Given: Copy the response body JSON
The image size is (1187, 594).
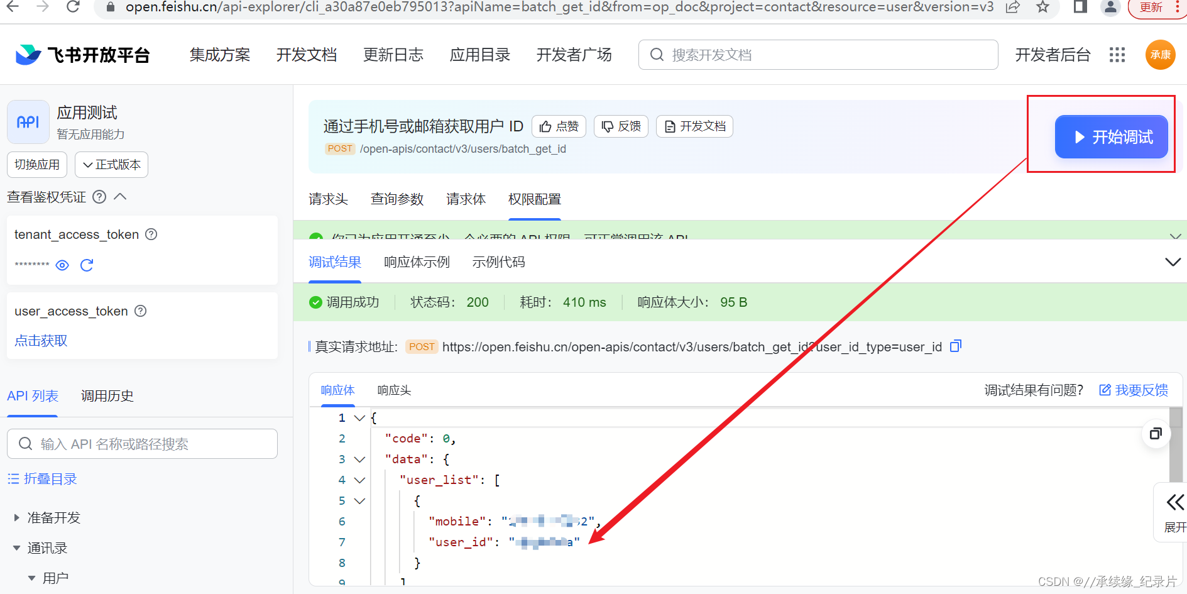Looking at the screenshot, I should [1156, 434].
